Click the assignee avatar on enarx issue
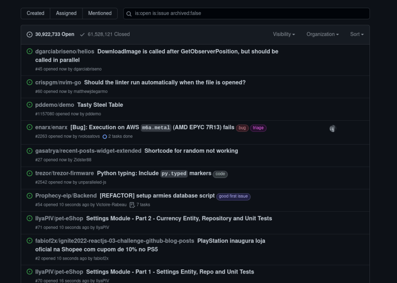This screenshot has width=397, height=283. click(x=332, y=128)
